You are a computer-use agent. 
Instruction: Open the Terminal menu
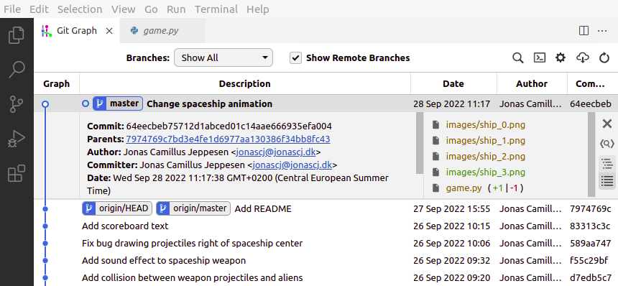click(216, 9)
